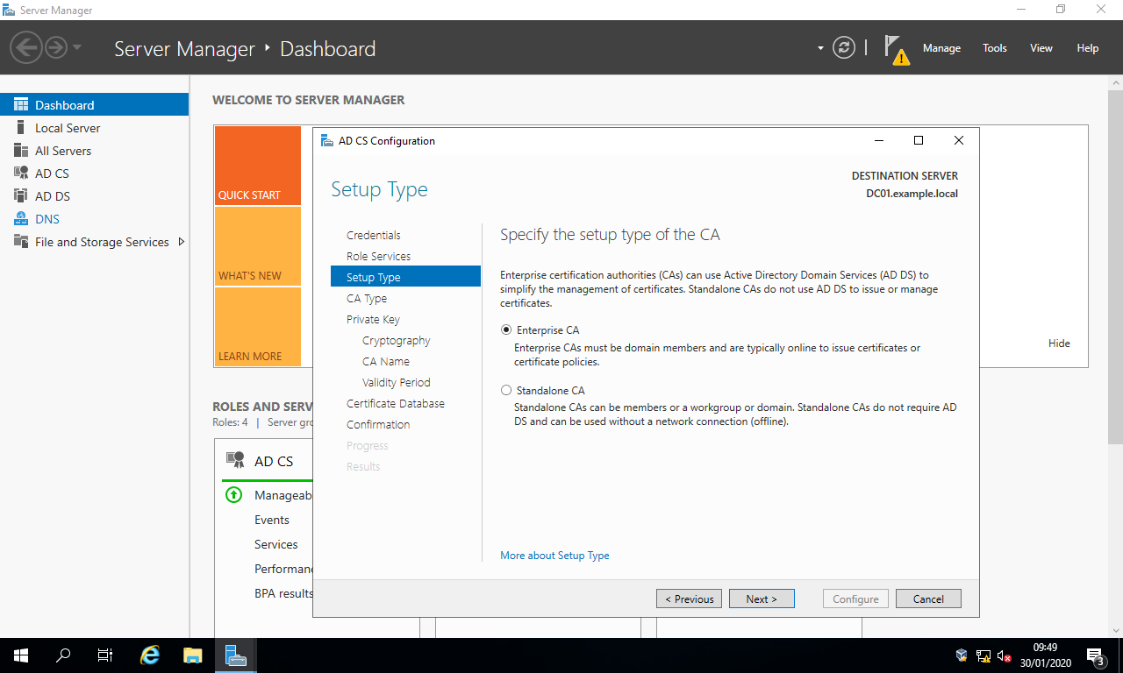The width and height of the screenshot is (1123, 673).
Task: Click Cancel in AD CS Configuration
Action: pos(928,599)
